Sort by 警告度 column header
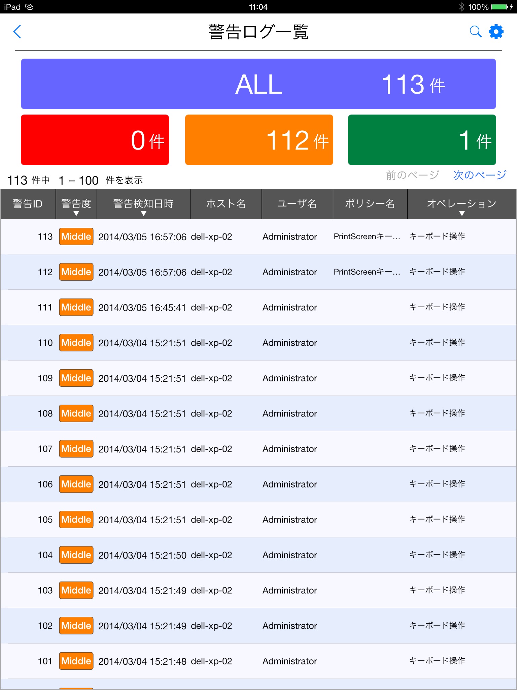 click(76, 204)
